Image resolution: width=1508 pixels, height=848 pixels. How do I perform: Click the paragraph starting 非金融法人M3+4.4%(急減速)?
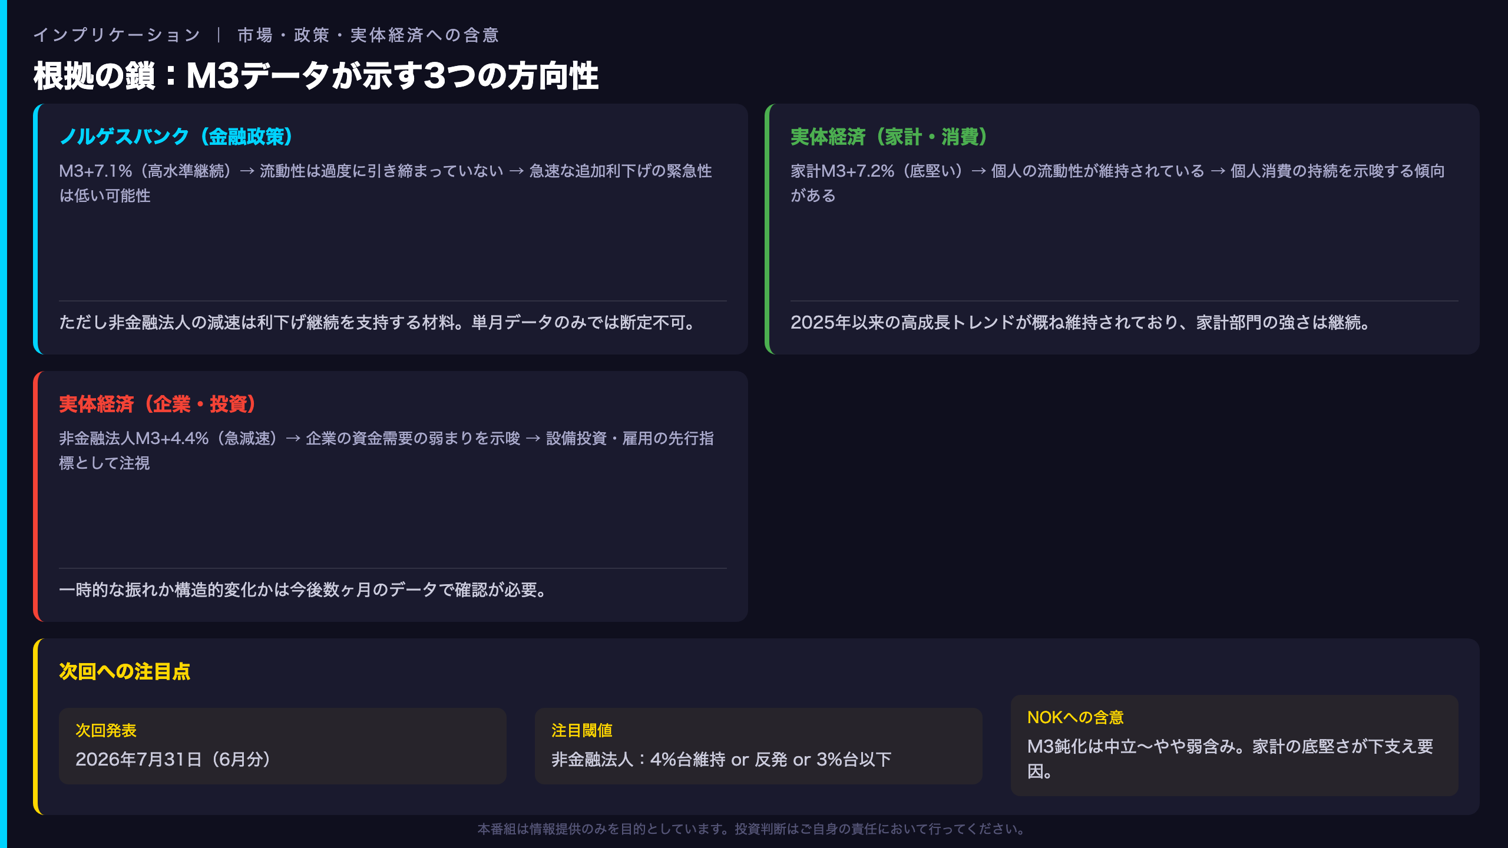pos(386,450)
